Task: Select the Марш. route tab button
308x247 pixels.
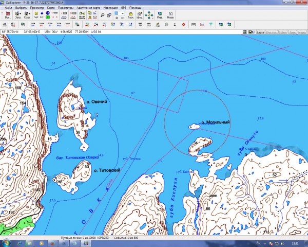Action: pos(302,32)
